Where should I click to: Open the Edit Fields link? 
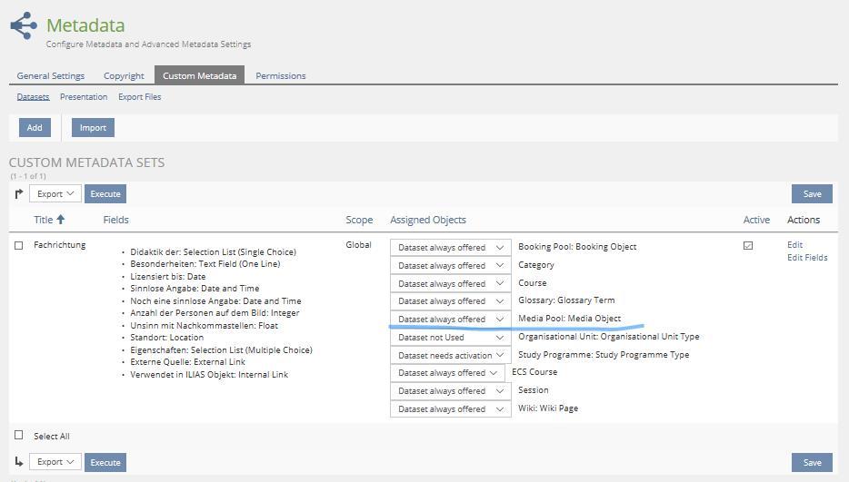click(x=806, y=258)
